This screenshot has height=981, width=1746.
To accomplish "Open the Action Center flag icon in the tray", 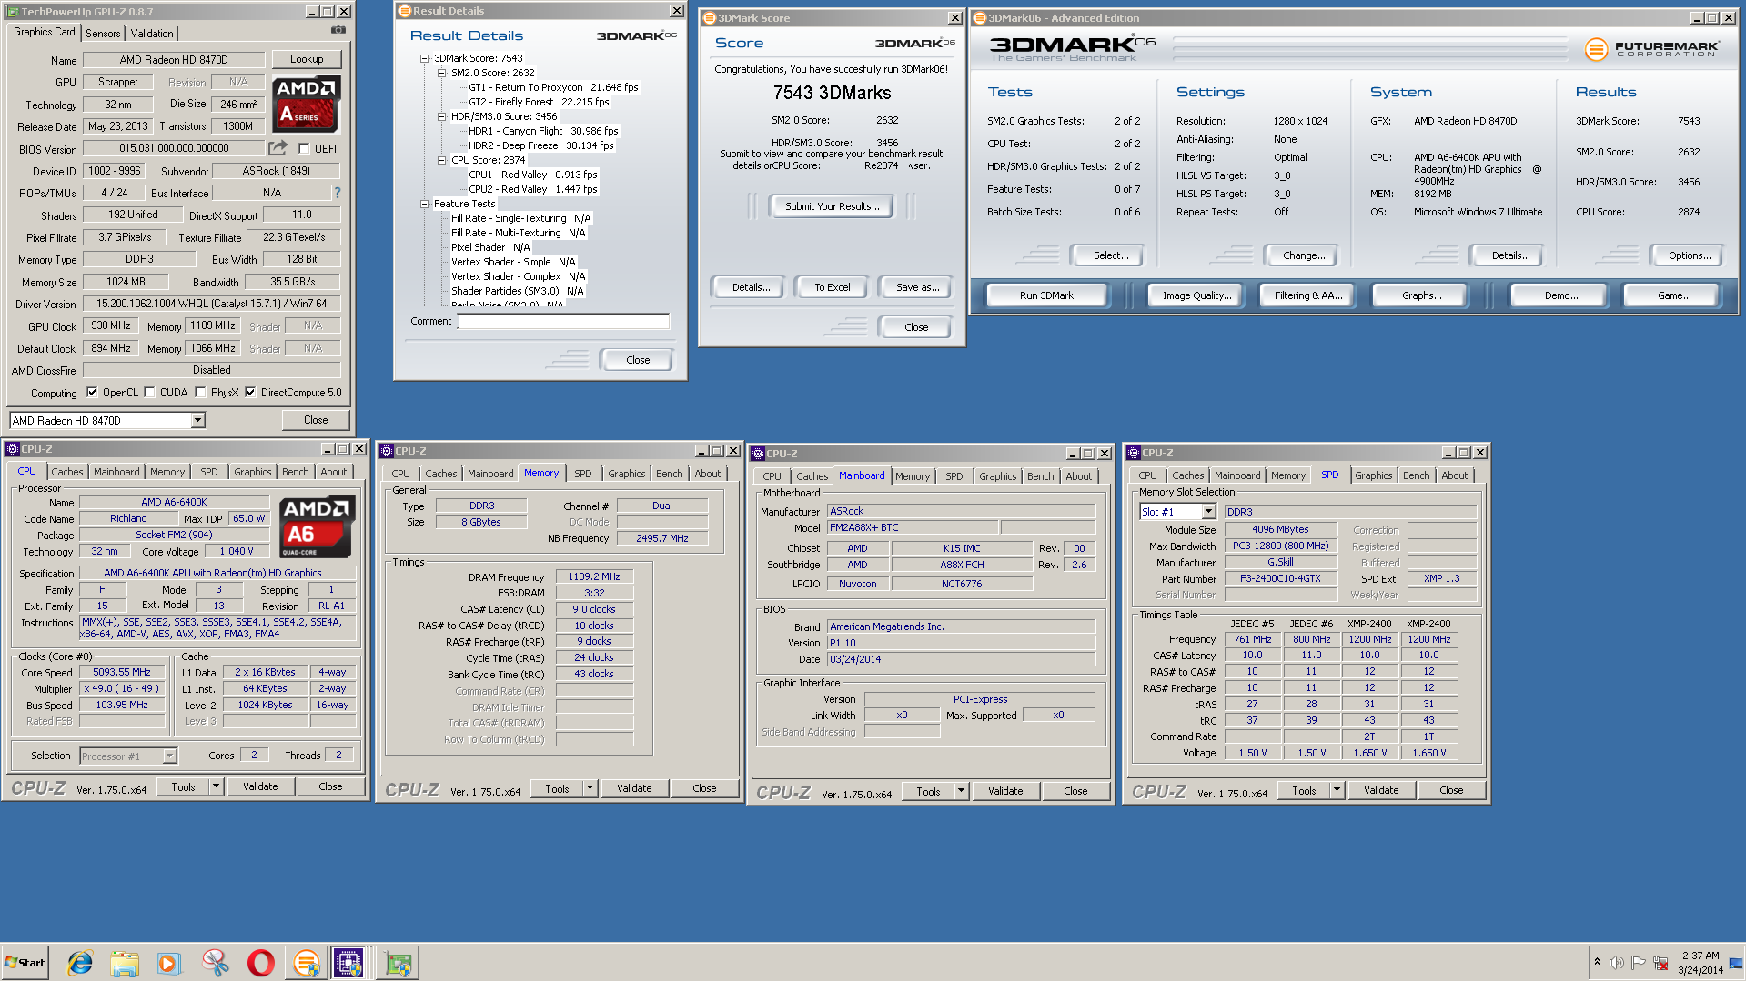I will tap(1638, 963).
